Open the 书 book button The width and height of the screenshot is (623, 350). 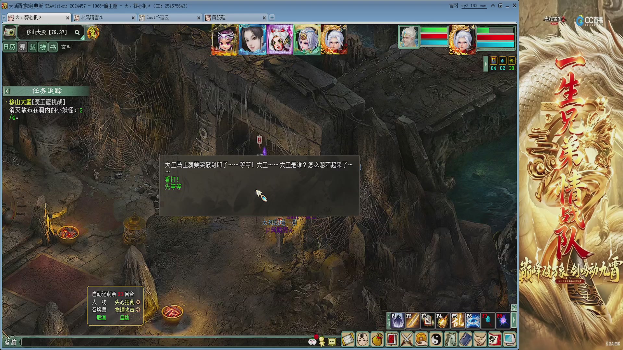click(x=53, y=47)
